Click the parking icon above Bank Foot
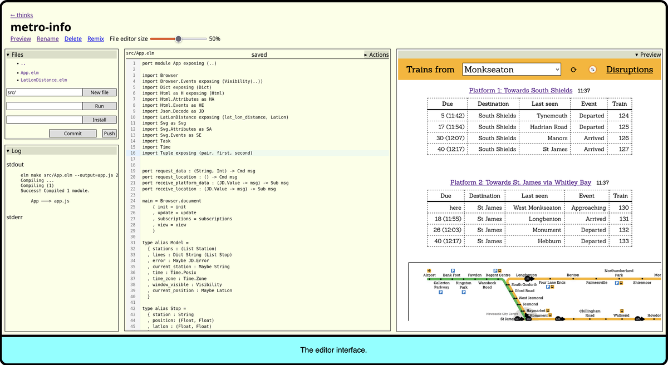Viewport: 668px width, 365px height. coord(453,270)
